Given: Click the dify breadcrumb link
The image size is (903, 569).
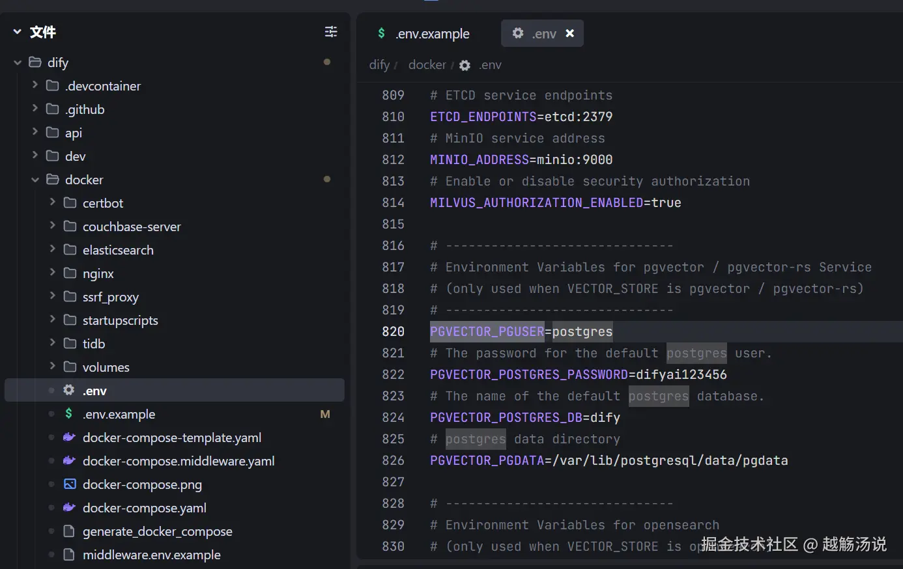Looking at the screenshot, I should (x=379, y=65).
